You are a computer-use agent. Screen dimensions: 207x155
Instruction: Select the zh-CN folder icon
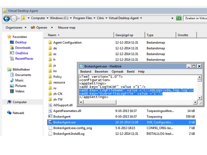(x=50, y=94)
